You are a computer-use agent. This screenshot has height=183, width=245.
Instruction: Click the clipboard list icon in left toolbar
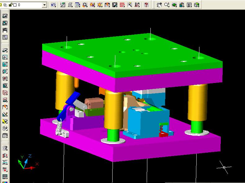5,135
